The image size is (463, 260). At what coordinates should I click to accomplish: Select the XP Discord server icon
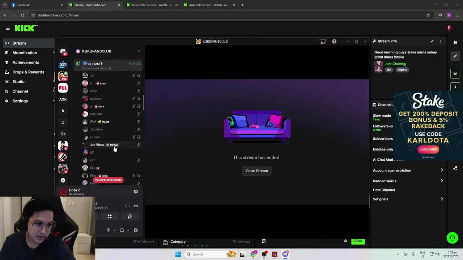pos(63,65)
